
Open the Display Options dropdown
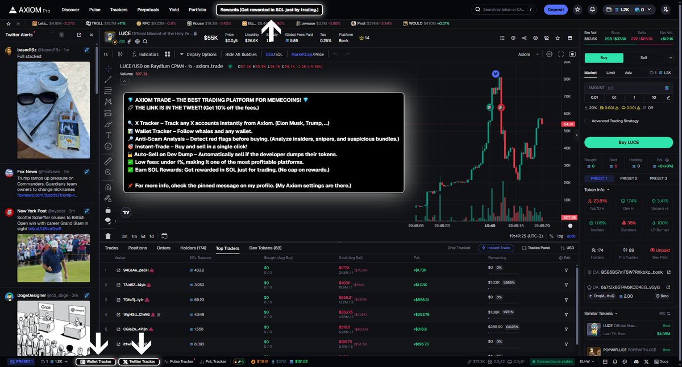point(198,55)
